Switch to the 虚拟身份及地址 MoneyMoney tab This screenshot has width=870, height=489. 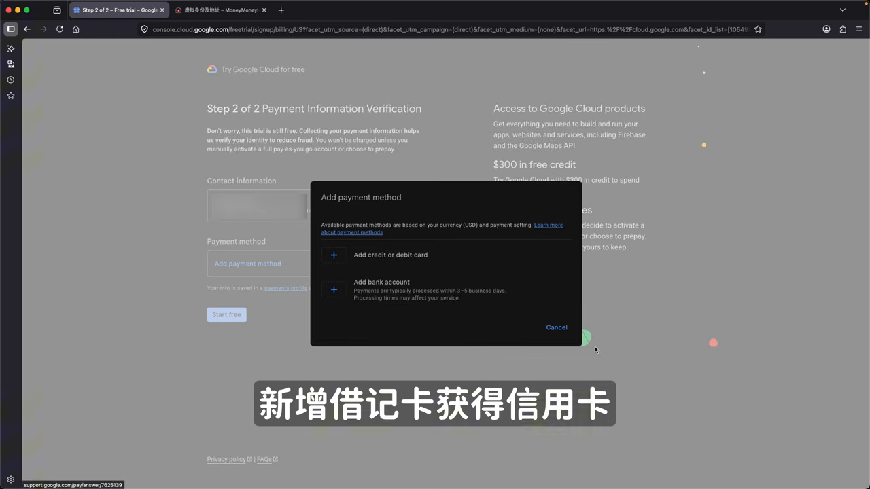pos(221,10)
